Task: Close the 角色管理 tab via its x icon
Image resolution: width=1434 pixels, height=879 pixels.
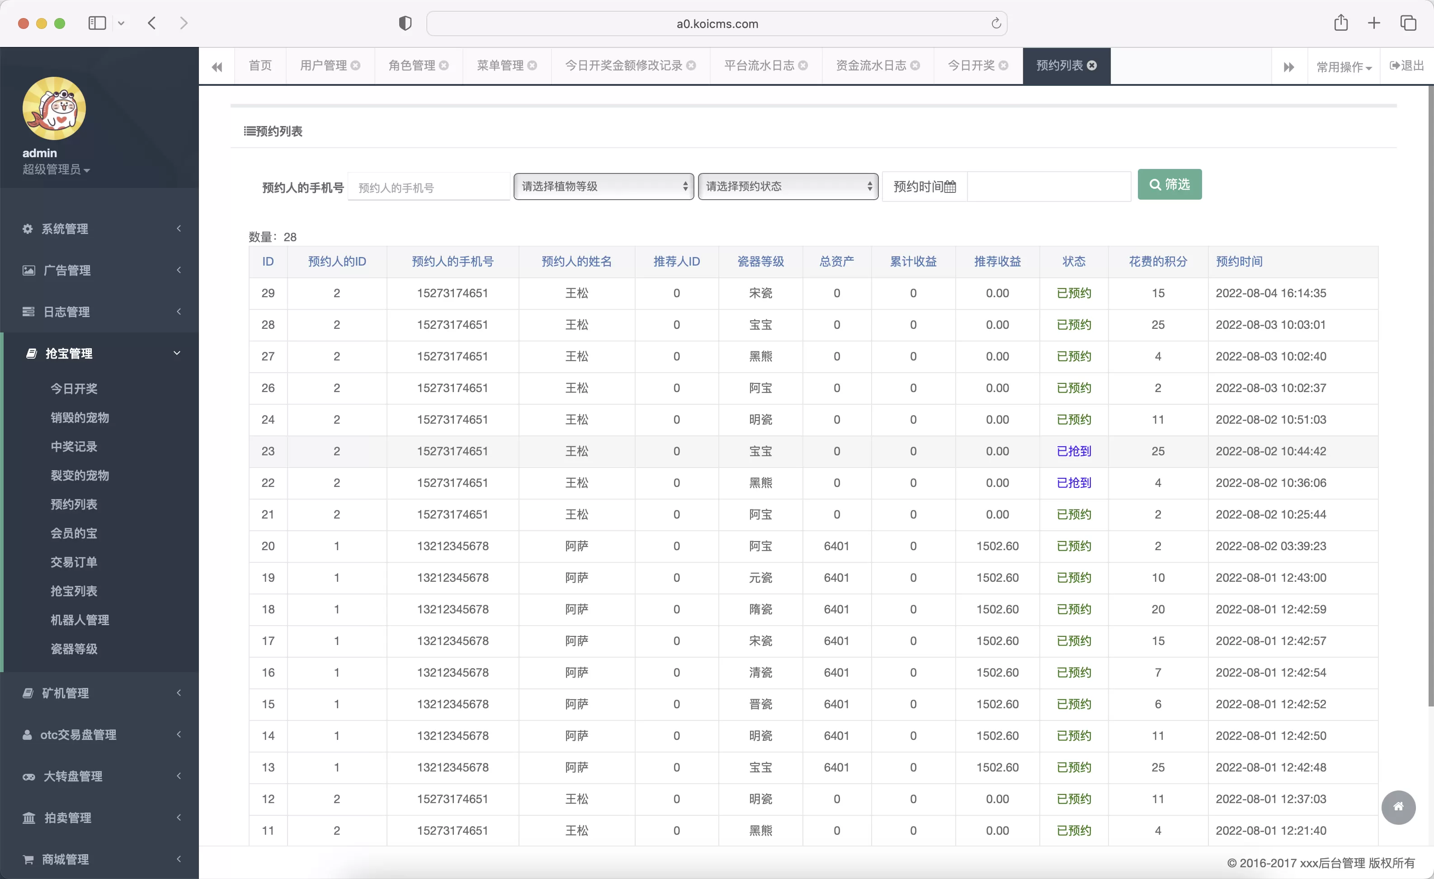Action: pyautogui.click(x=444, y=65)
